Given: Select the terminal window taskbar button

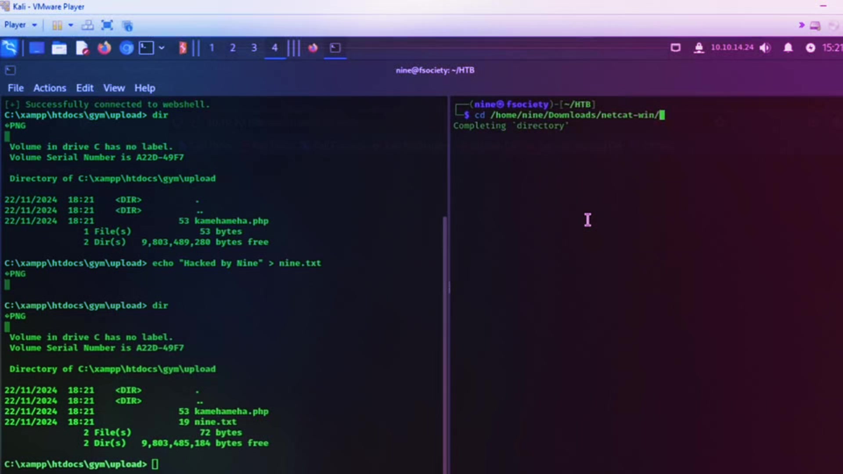Looking at the screenshot, I should tap(335, 48).
